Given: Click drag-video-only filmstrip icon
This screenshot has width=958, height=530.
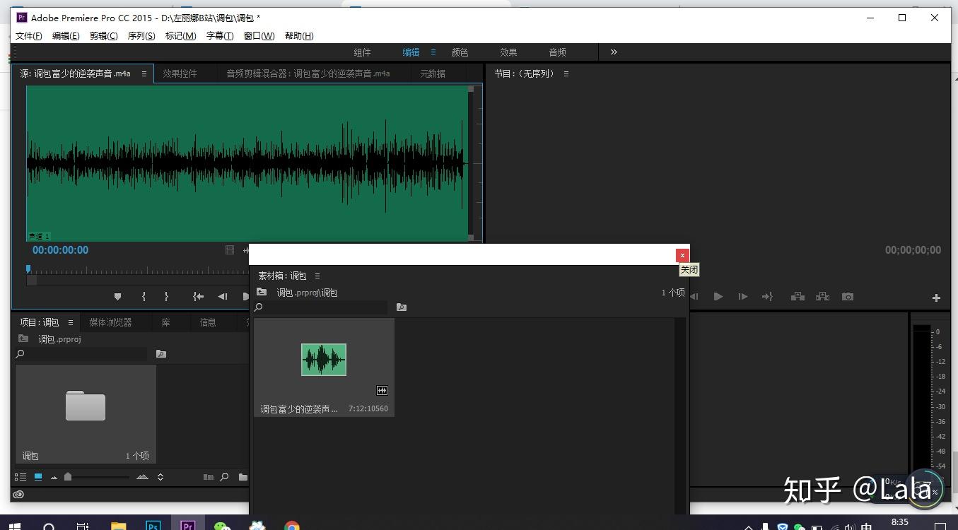Looking at the screenshot, I should pyautogui.click(x=230, y=250).
